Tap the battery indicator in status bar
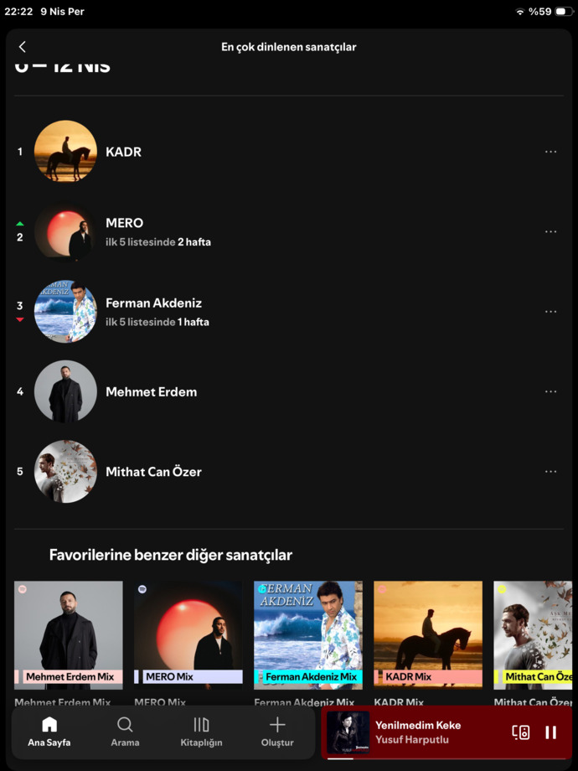 click(x=564, y=11)
